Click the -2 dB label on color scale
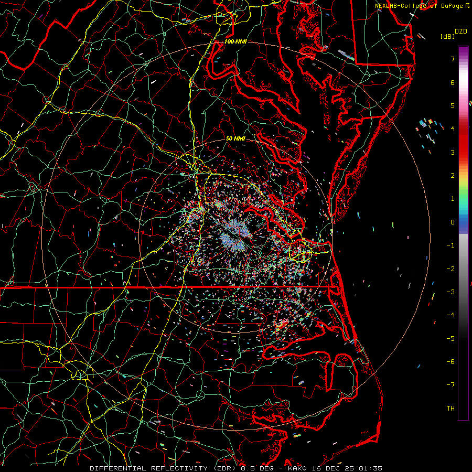The image size is (472, 472). [450, 269]
